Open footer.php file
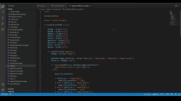 point(13,43)
